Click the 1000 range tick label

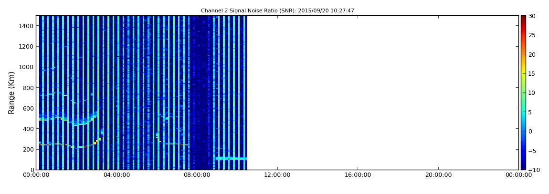pyautogui.click(x=27, y=67)
